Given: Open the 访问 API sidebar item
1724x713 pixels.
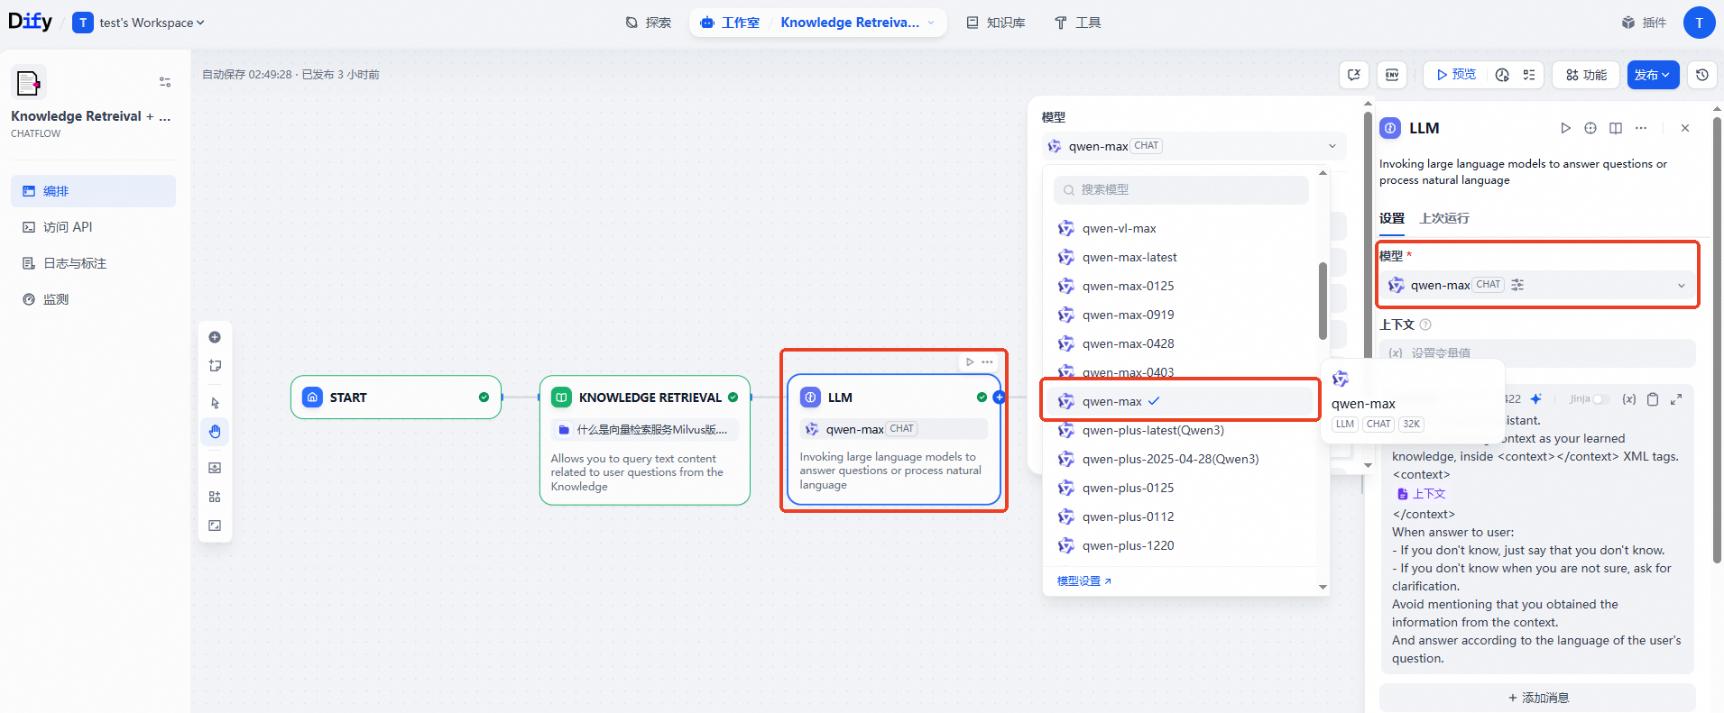Looking at the screenshot, I should pyautogui.click(x=93, y=227).
